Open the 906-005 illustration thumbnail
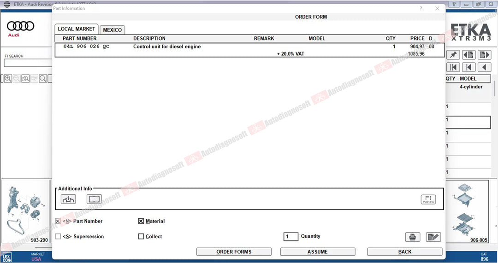The width and height of the screenshot is (498, 263). [x=467, y=212]
